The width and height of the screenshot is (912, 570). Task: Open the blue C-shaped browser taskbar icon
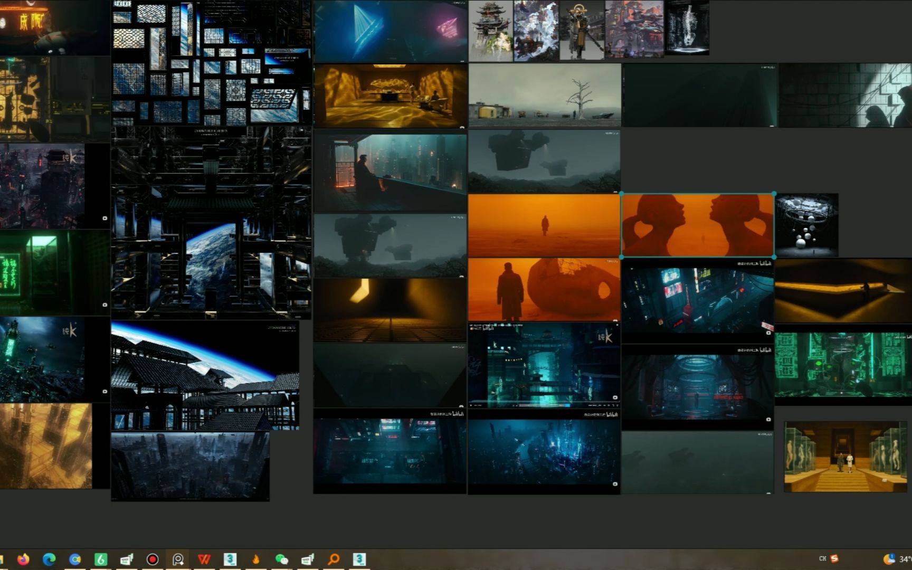point(75,559)
